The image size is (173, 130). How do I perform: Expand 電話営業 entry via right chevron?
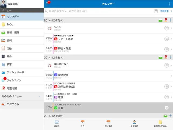(x=171, y=76)
